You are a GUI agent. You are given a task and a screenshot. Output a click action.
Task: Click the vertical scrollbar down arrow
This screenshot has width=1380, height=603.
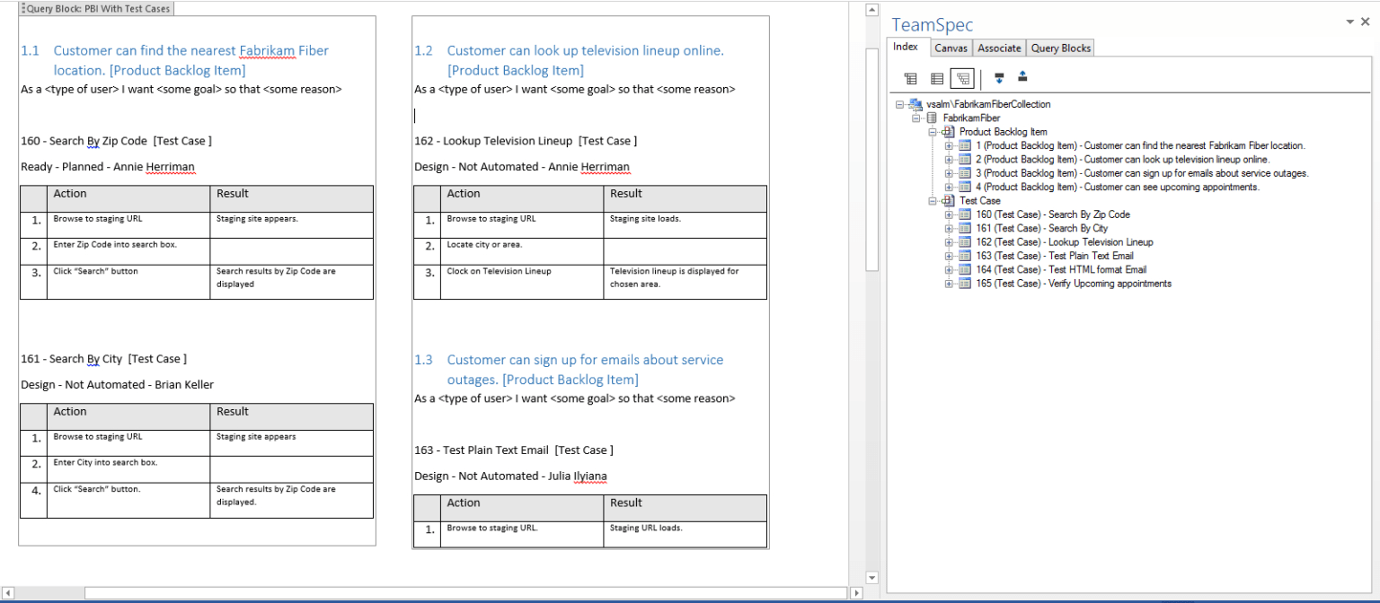pyautogui.click(x=872, y=577)
